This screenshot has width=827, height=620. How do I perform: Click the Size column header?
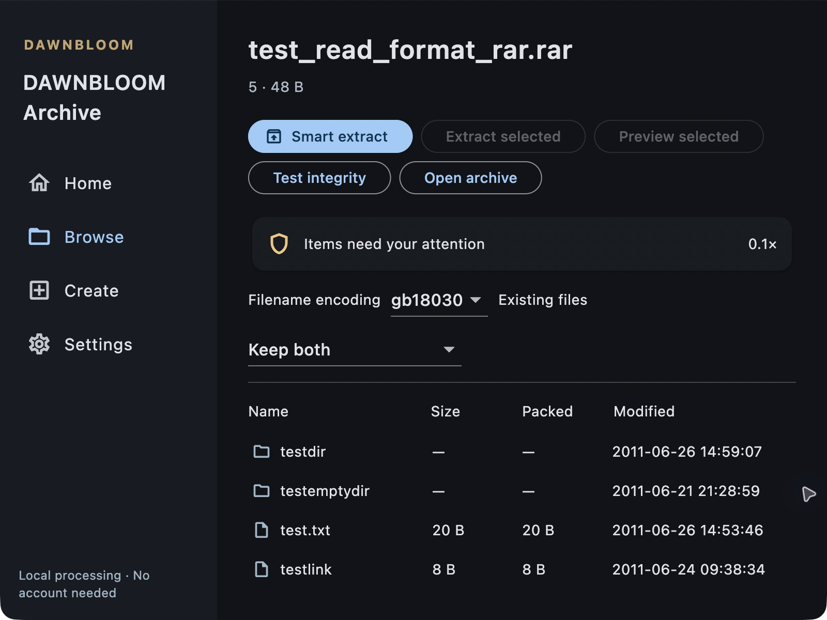click(x=446, y=411)
